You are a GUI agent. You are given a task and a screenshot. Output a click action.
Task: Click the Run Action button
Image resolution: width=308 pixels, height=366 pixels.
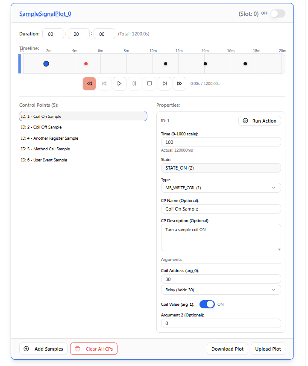pyautogui.click(x=260, y=121)
